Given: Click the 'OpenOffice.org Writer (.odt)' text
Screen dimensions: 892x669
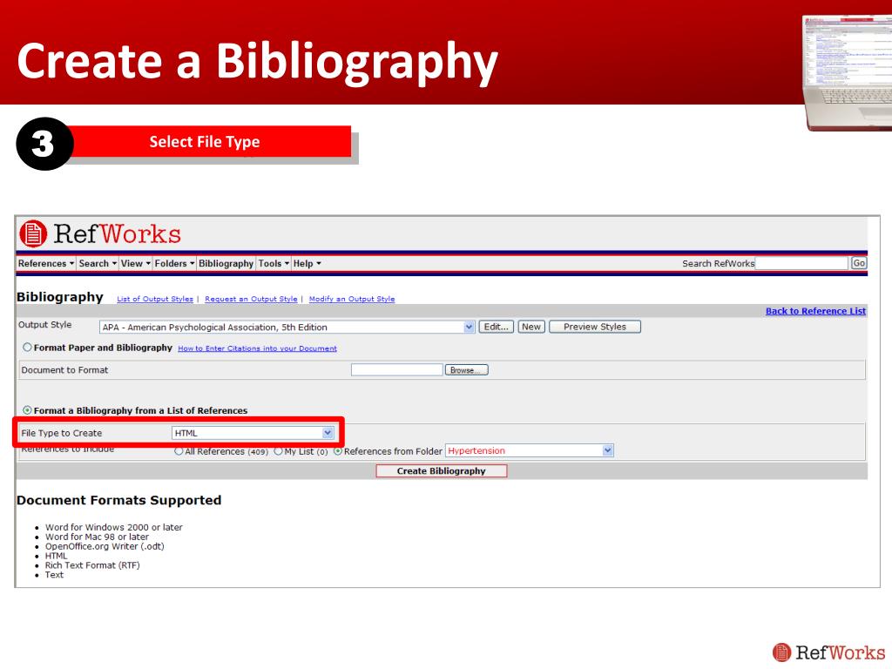Looking at the screenshot, I should pos(105,546).
